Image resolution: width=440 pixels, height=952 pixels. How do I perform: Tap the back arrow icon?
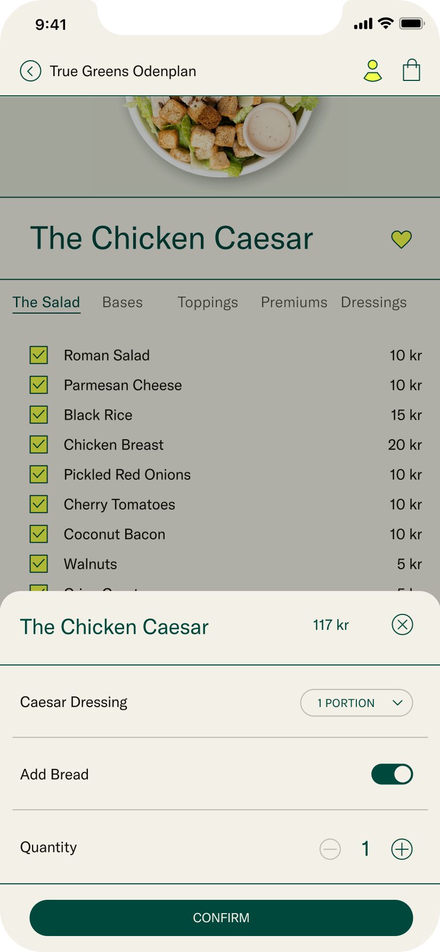click(x=30, y=71)
